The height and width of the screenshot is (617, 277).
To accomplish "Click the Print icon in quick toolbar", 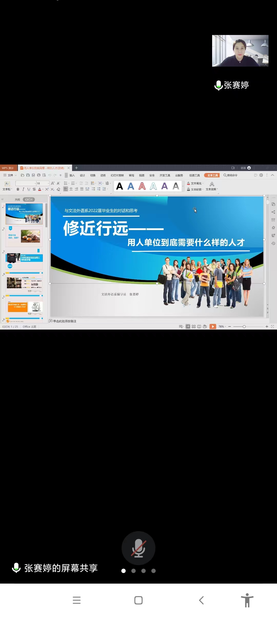I will point(39,175).
